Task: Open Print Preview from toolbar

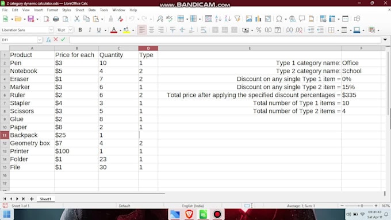Action: click(x=66, y=19)
